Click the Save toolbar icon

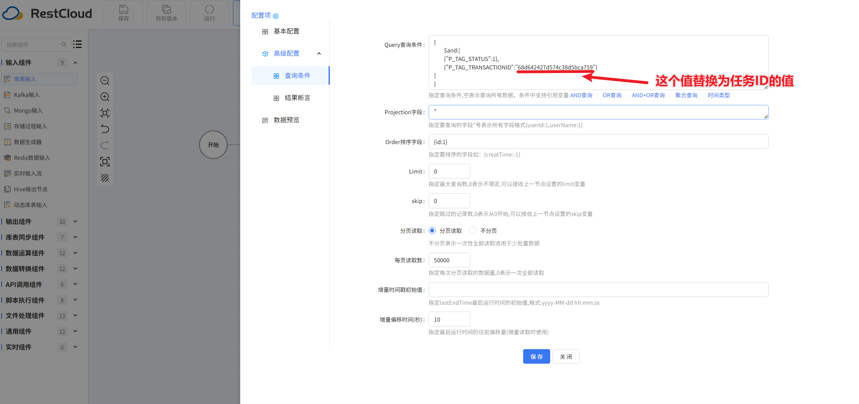click(124, 13)
